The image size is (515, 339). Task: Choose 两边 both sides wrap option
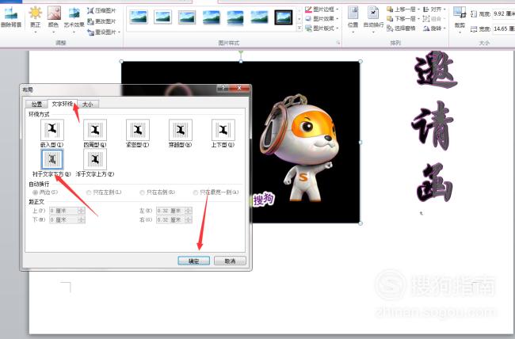(x=45, y=192)
